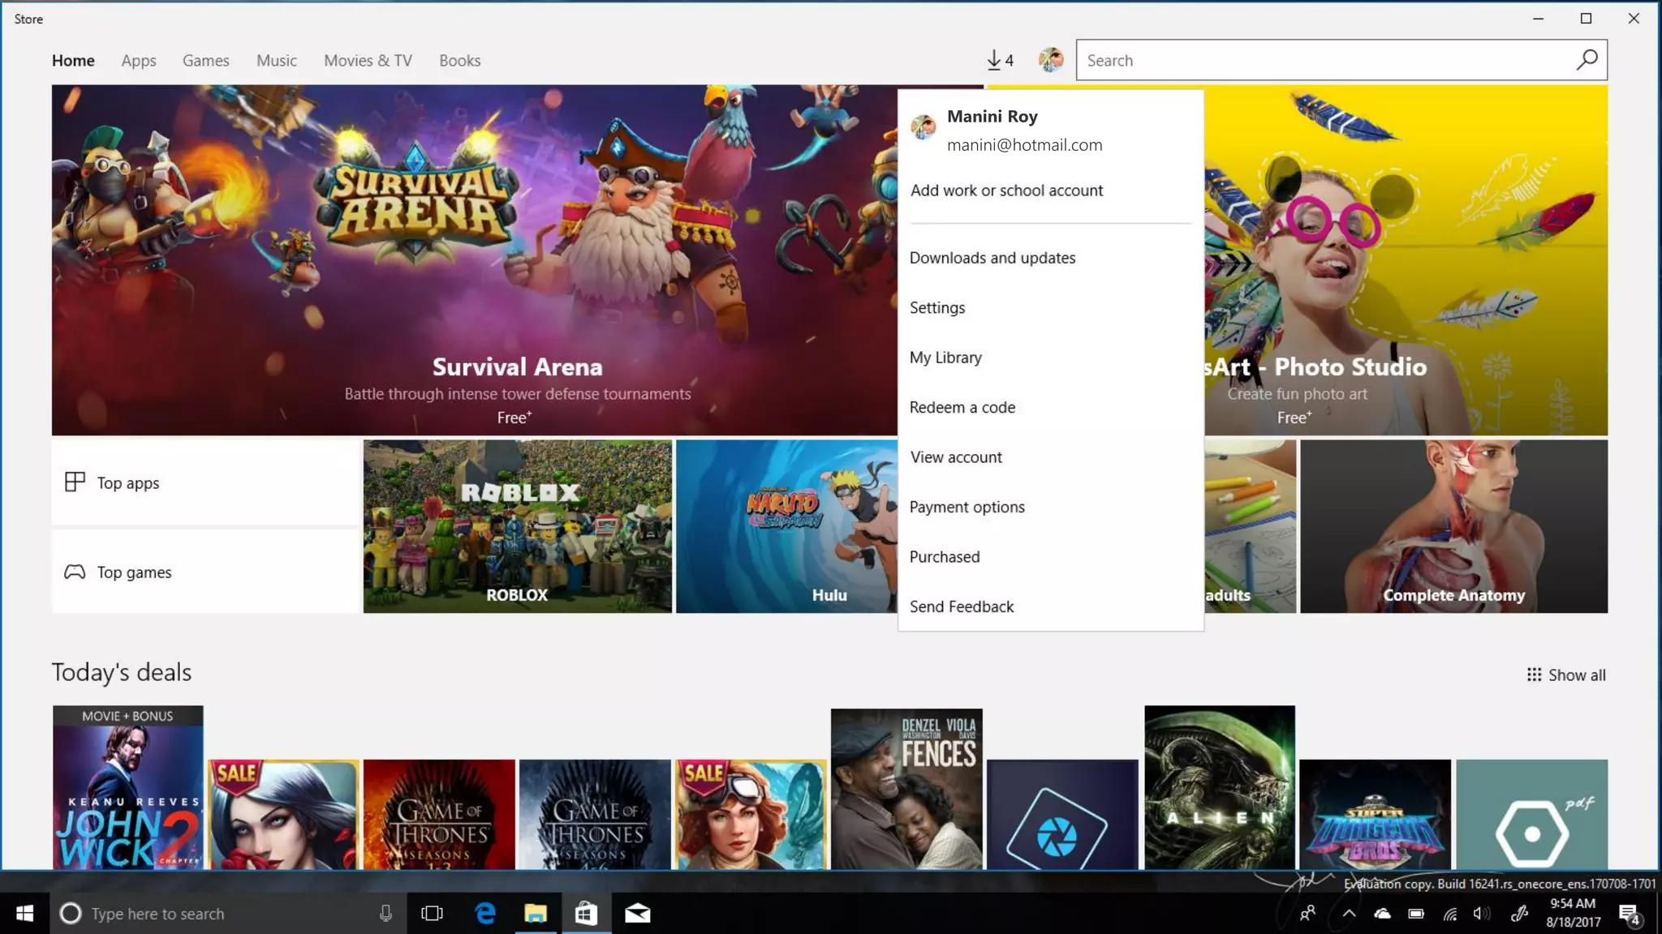The image size is (1662, 934).
Task: Open Settings from the account menu
Action: pos(936,308)
